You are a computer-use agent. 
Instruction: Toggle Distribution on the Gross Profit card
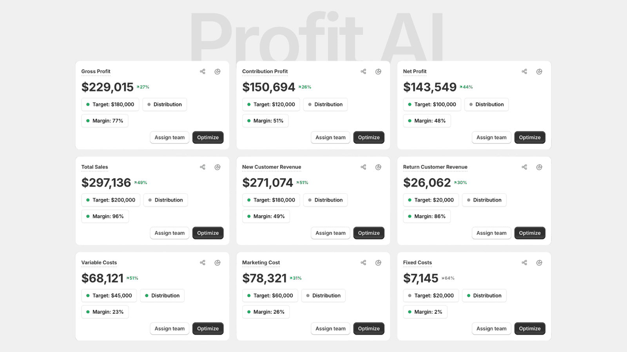pos(165,104)
